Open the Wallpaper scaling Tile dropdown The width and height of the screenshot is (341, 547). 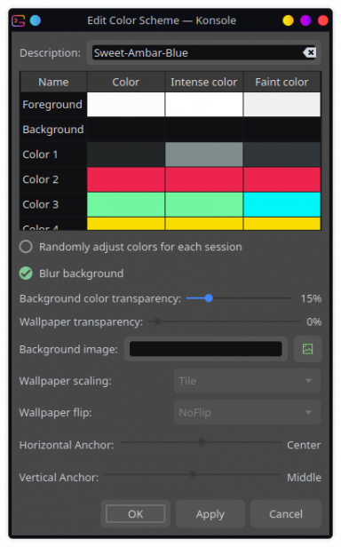[x=247, y=381]
